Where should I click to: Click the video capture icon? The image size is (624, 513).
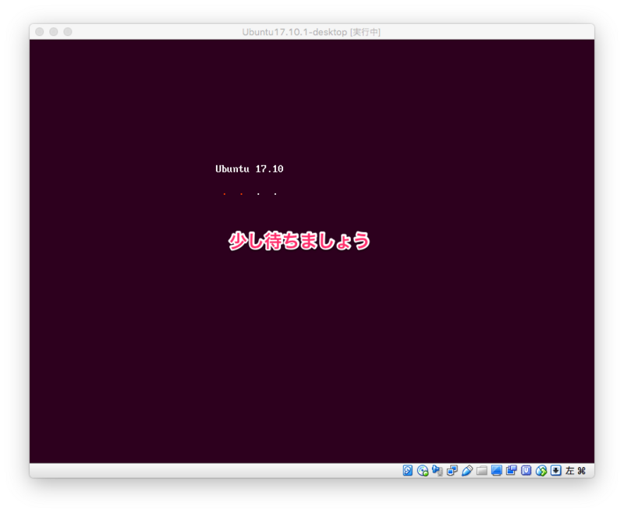tap(512, 470)
